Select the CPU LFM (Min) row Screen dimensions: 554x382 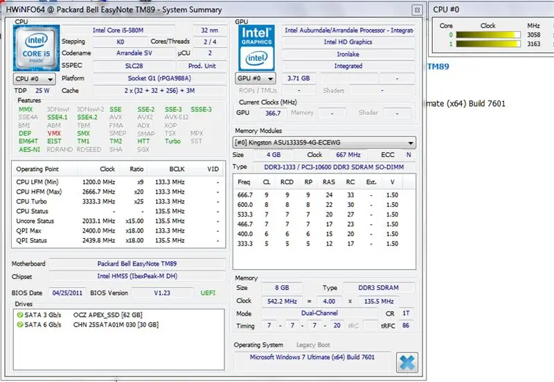(x=118, y=182)
